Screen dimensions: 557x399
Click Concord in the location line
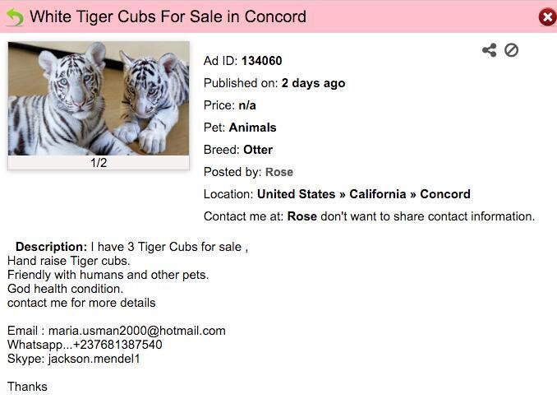click(x=445, y=194)
